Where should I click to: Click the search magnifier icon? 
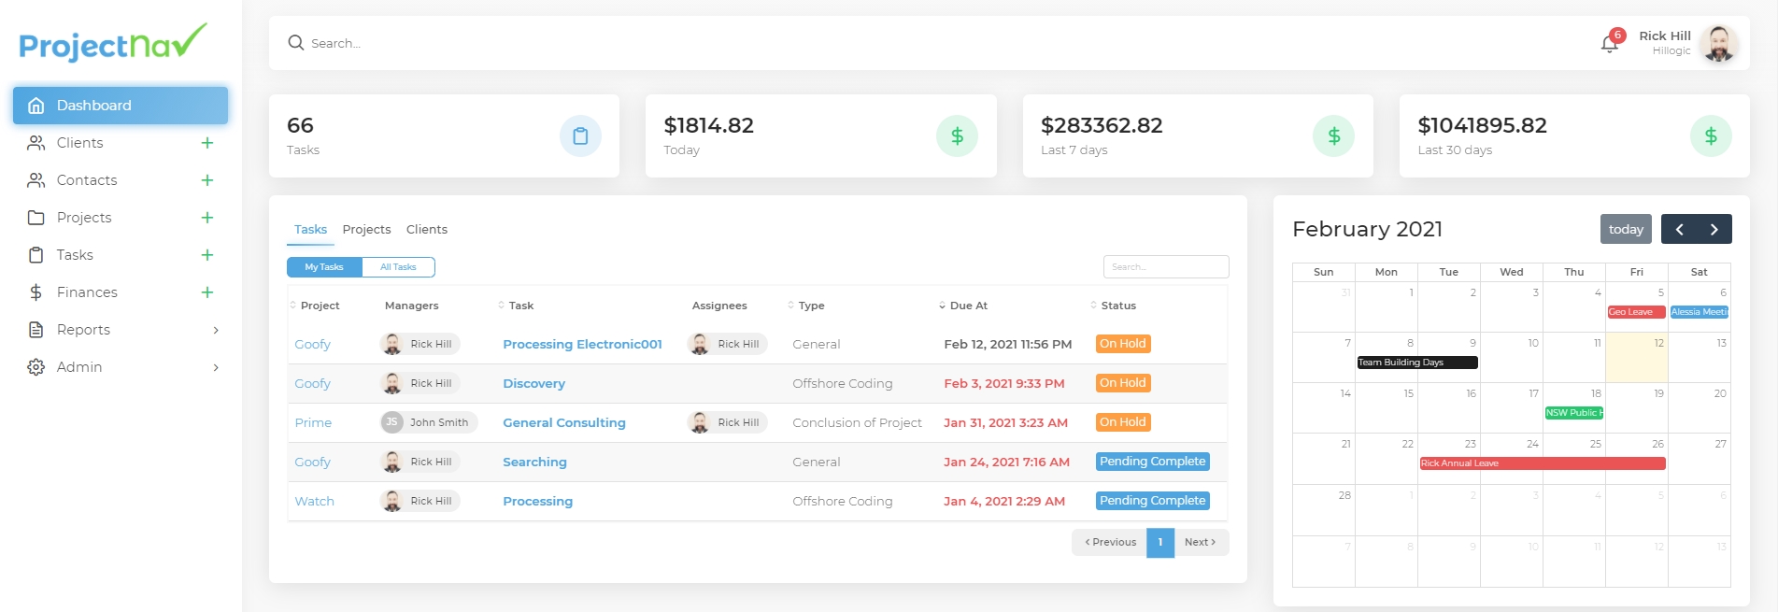pyautogui.click(x=296, y=43)
